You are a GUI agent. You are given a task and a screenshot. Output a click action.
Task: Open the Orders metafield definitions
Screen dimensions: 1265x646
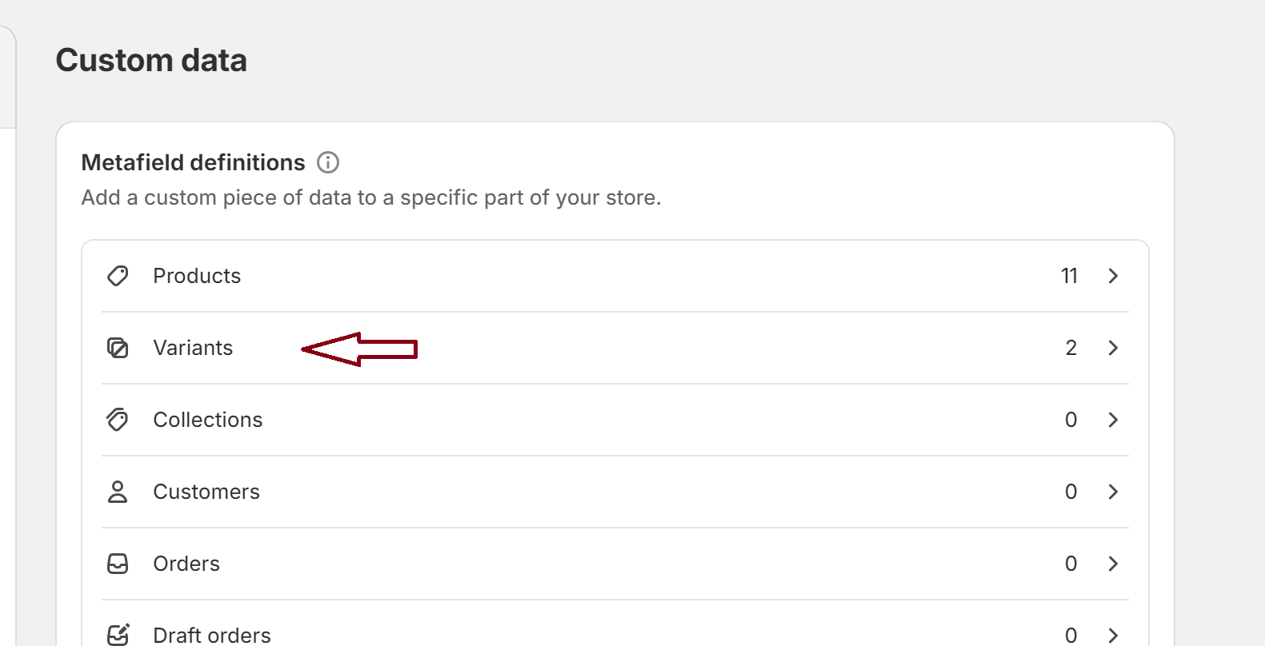point(186,564)
